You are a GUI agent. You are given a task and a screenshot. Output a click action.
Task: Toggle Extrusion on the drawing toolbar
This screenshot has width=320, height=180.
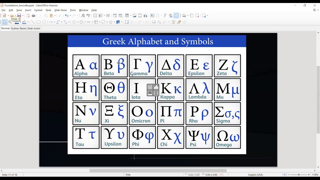(184, 22)
